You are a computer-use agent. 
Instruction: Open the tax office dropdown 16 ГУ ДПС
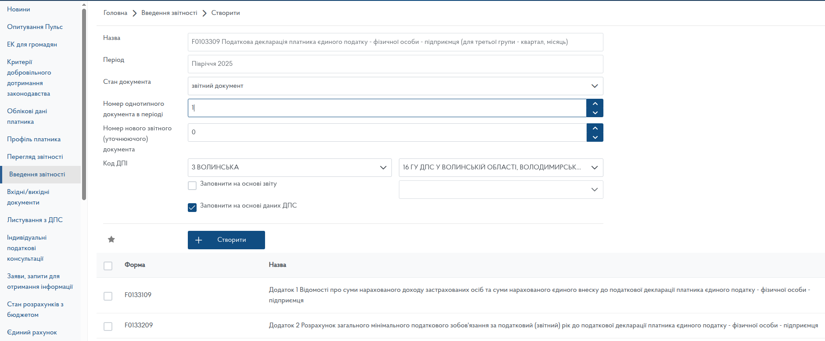point(500,168)
